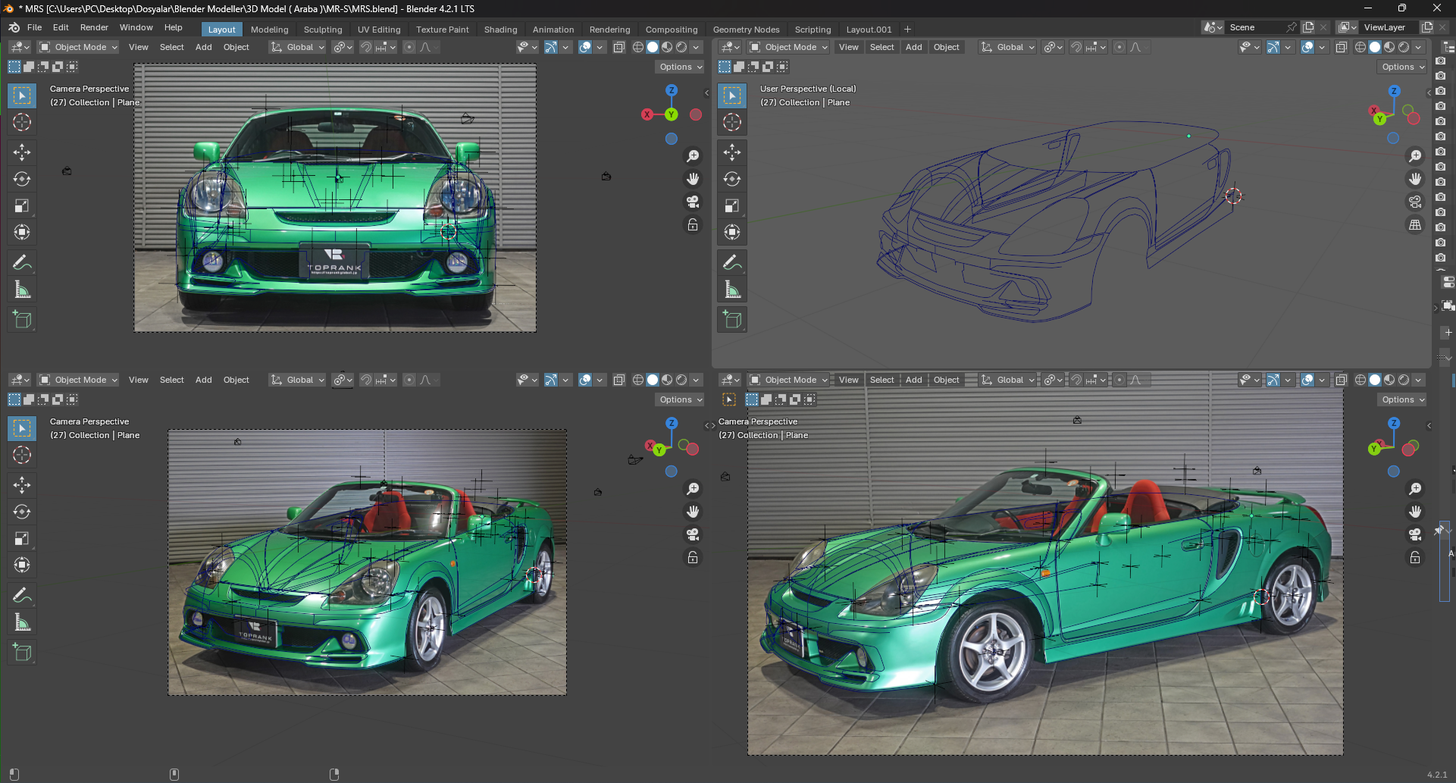
Task: Open Global orientation dropdown in top-right viewport
Action: pyautogui.click(x=1008, y=47)
